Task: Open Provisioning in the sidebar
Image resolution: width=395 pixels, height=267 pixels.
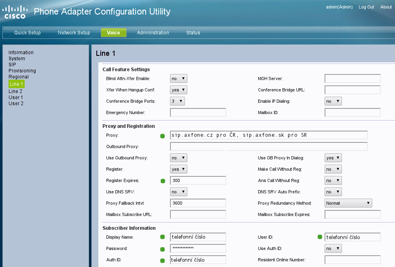Action: pos(22,71)
